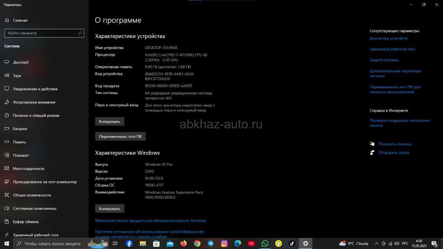Open Microsoft services agreement link
Screen dimensions: 443x249
coord(150,234)
